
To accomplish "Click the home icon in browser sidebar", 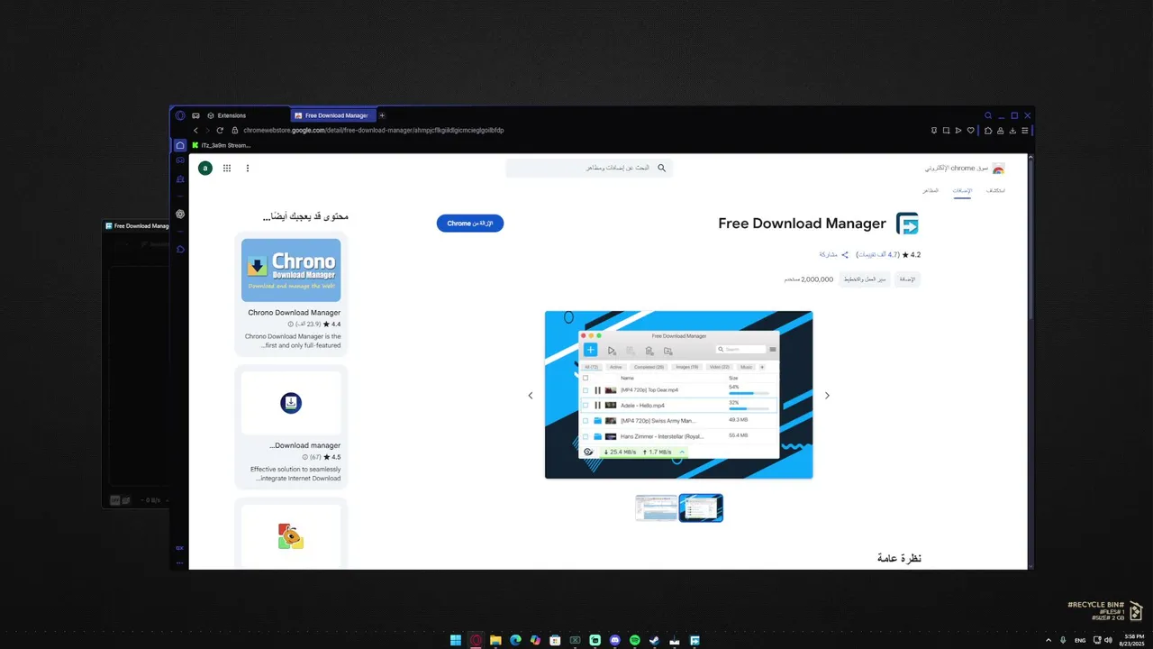I will tap(180, 145).
